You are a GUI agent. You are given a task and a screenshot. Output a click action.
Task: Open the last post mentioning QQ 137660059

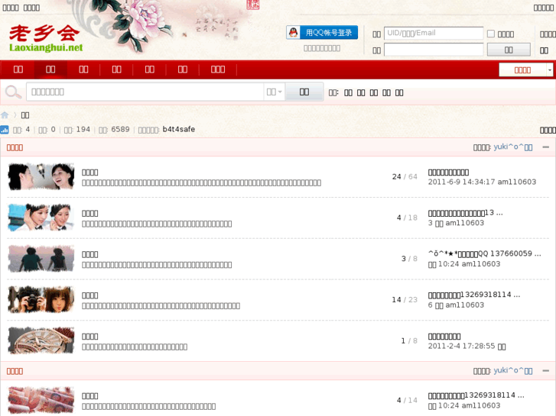coord(484,254)
